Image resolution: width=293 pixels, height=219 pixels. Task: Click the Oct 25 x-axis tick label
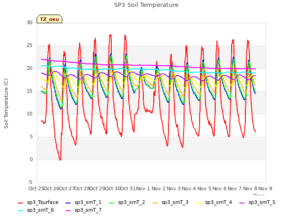coord(36,188)
